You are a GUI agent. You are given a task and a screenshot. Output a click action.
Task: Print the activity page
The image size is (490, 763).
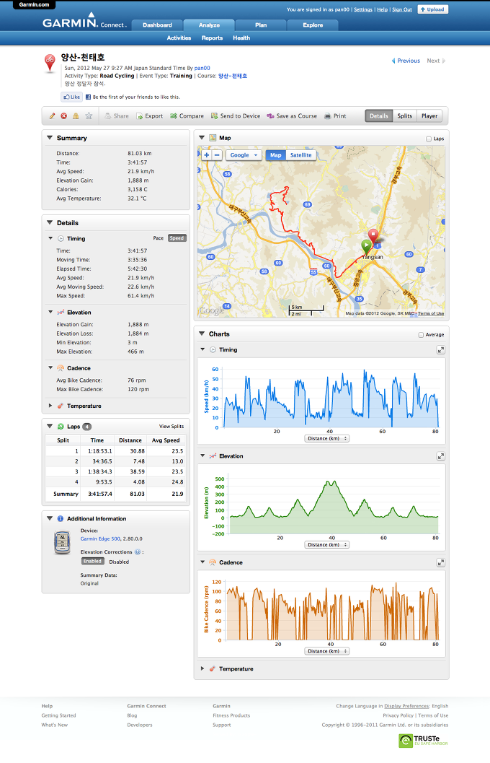tap(335, 115)
